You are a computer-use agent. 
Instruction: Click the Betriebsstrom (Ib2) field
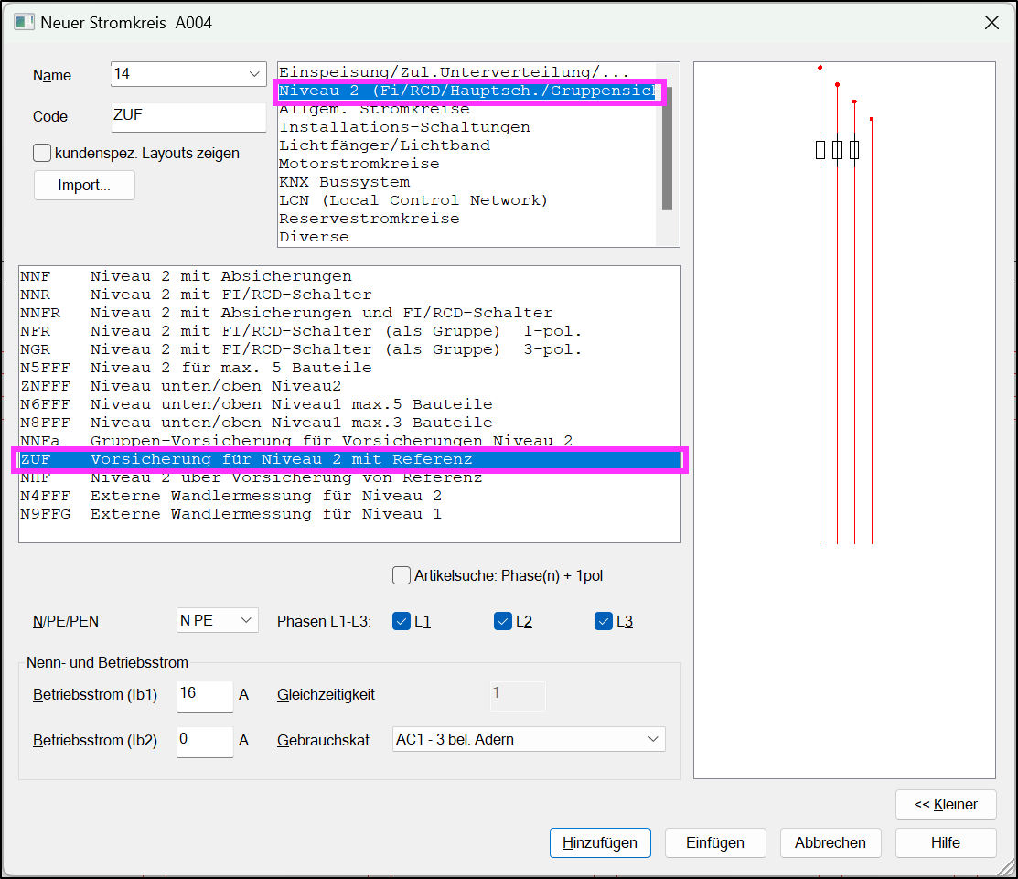(205, 741)
